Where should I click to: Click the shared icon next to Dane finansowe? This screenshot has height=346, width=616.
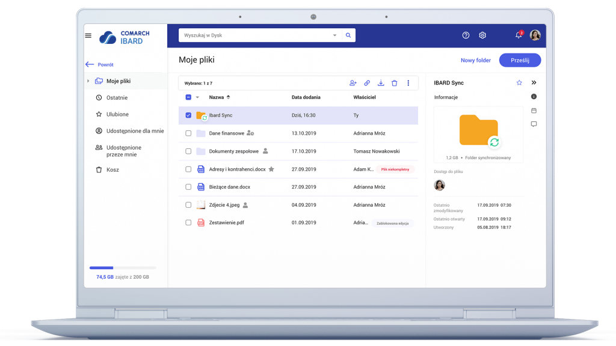[250, 133]
